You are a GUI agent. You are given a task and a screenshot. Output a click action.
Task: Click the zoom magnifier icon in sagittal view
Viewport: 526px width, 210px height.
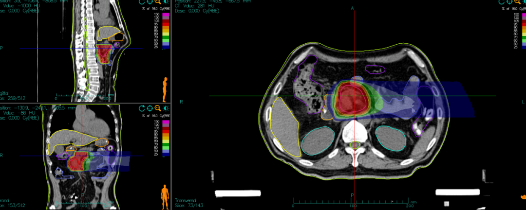click(158, 2)
